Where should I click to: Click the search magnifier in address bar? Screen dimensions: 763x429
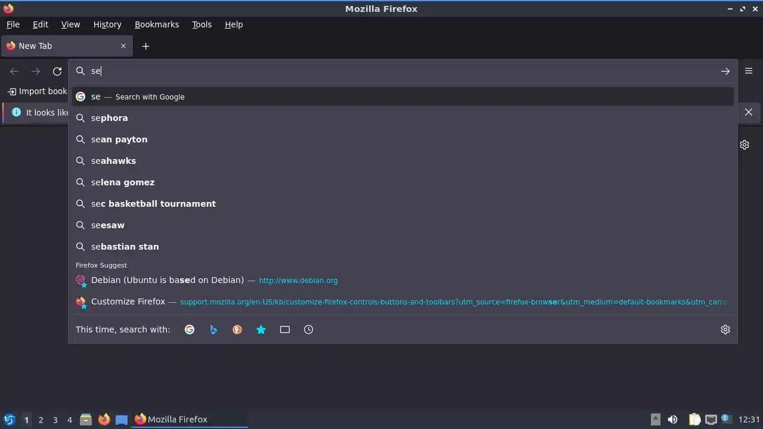[x=80, y=71]
